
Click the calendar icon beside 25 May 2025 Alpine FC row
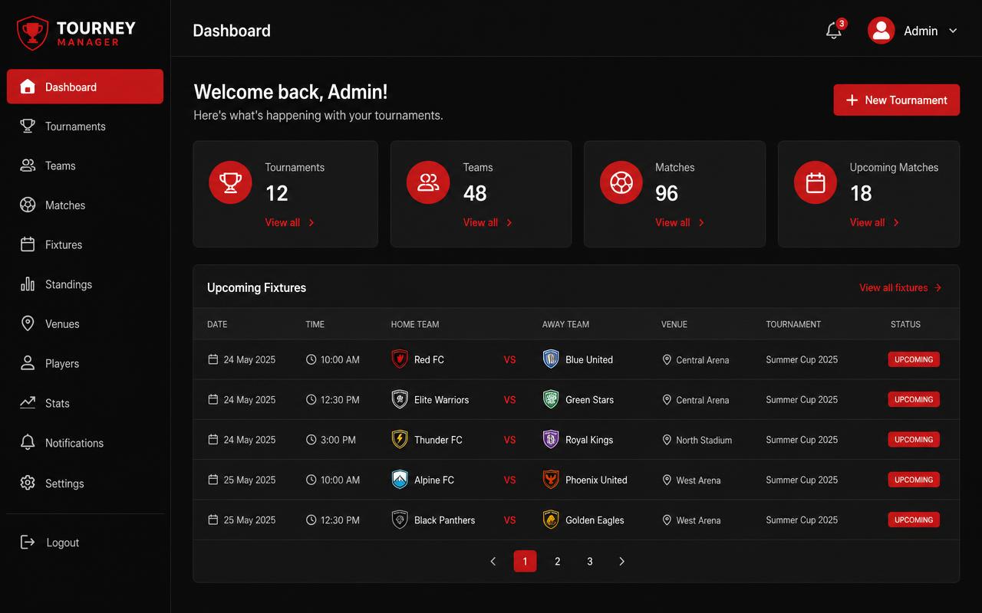click(213, 480)
